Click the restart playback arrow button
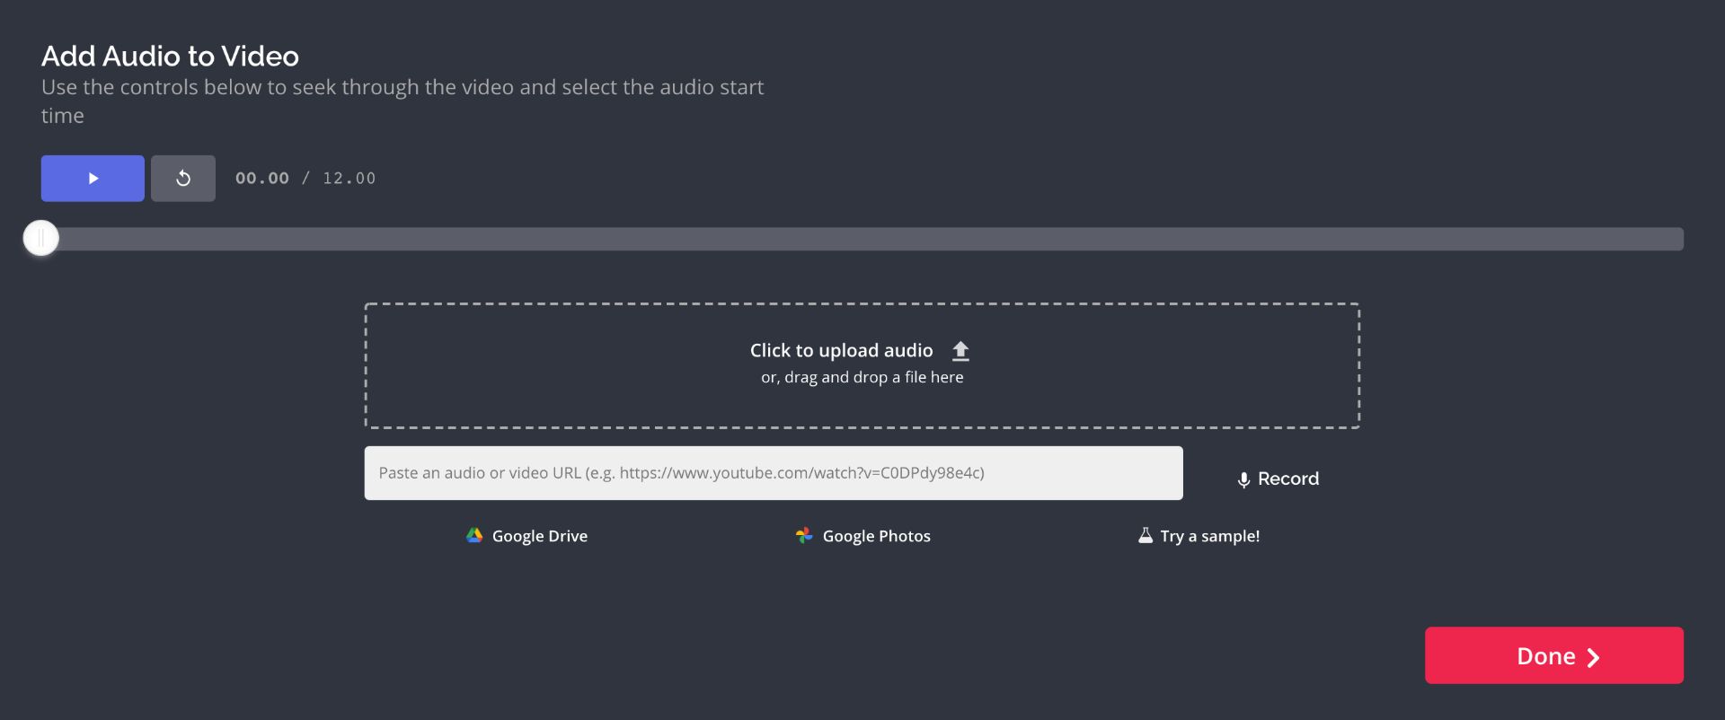Screen dimensions: 1725x720 (183, 179)
